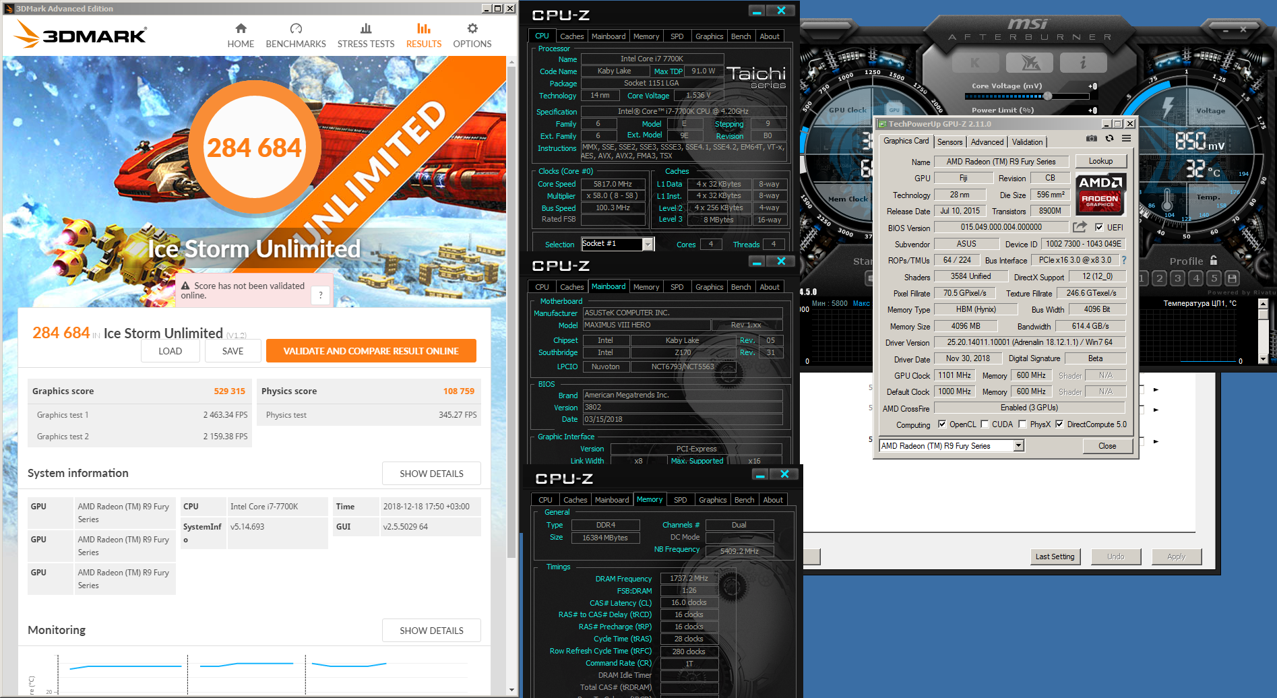1277x698 pixels.
Task: Click the 3DMark logo
Action: click(x=81, y=34)
